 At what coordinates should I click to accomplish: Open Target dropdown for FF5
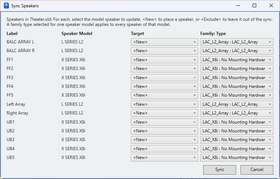(164, 96)
